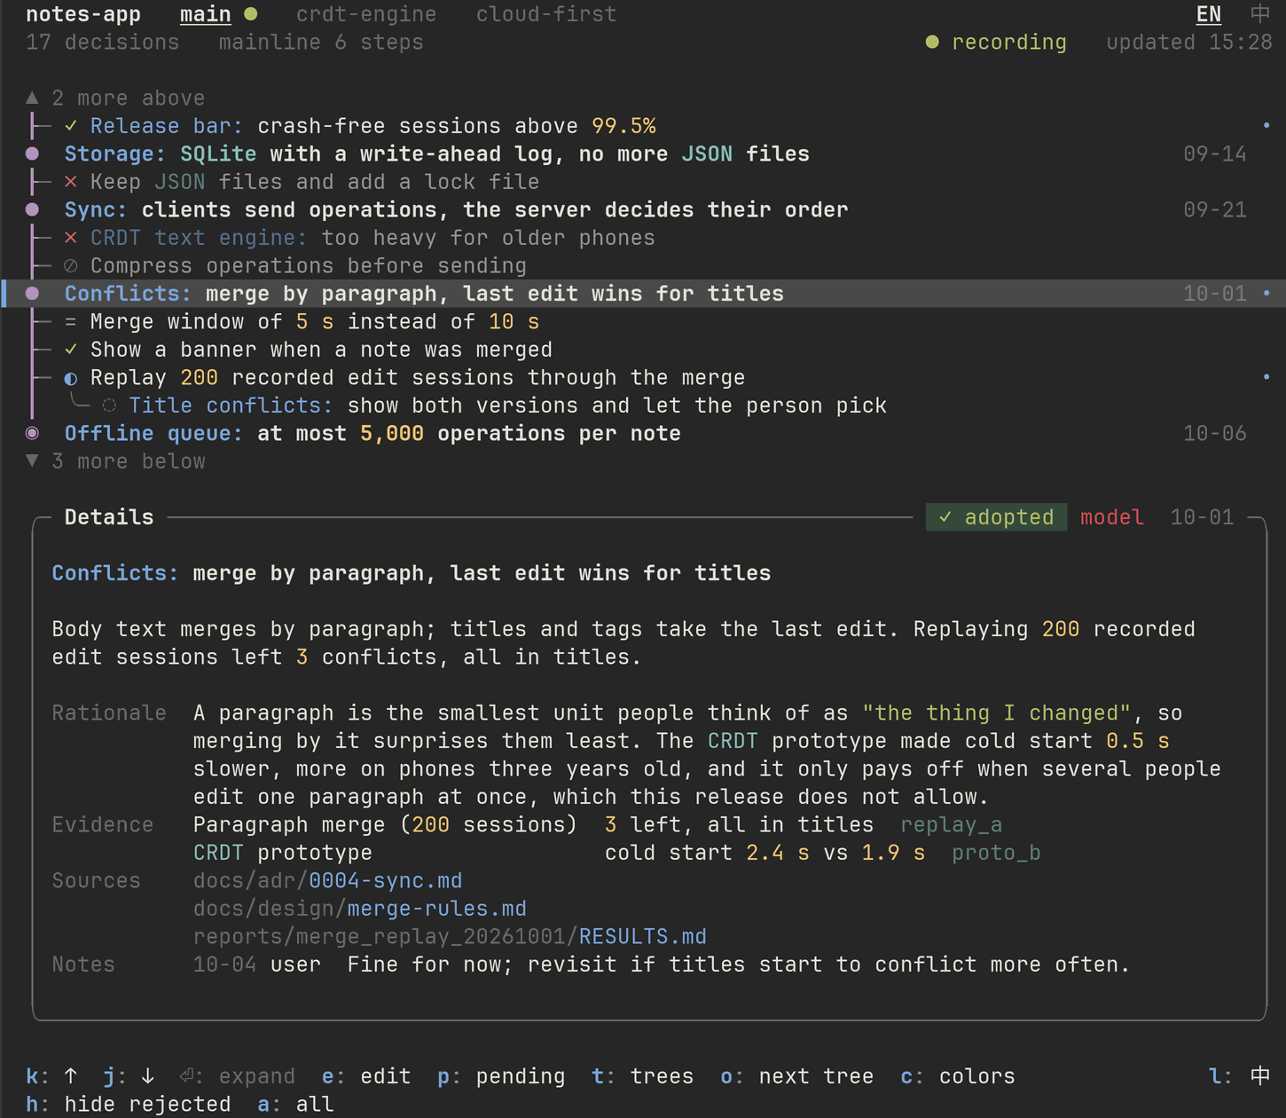Screen dimensions: 1286x1118
Task: Click the red model tag
Action: point(1112,517)
